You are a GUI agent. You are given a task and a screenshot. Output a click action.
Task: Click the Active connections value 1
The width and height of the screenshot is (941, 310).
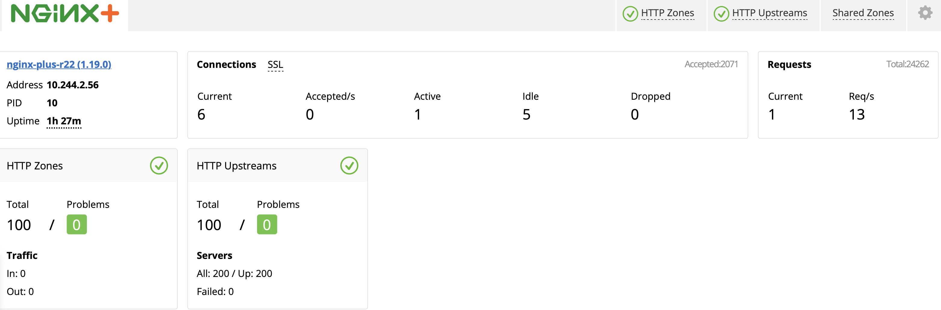pyautogui.click(x=418, y=115)
